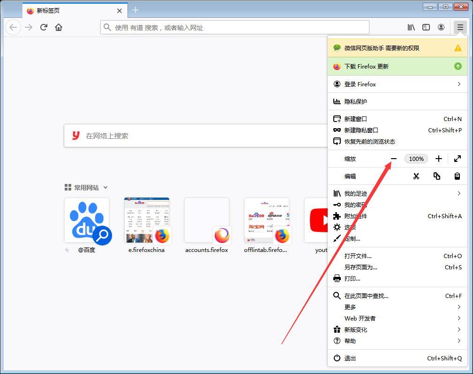Click 打开文件... menu entry
The width and height of the screenshot is (473, 374).
point(397,256)
